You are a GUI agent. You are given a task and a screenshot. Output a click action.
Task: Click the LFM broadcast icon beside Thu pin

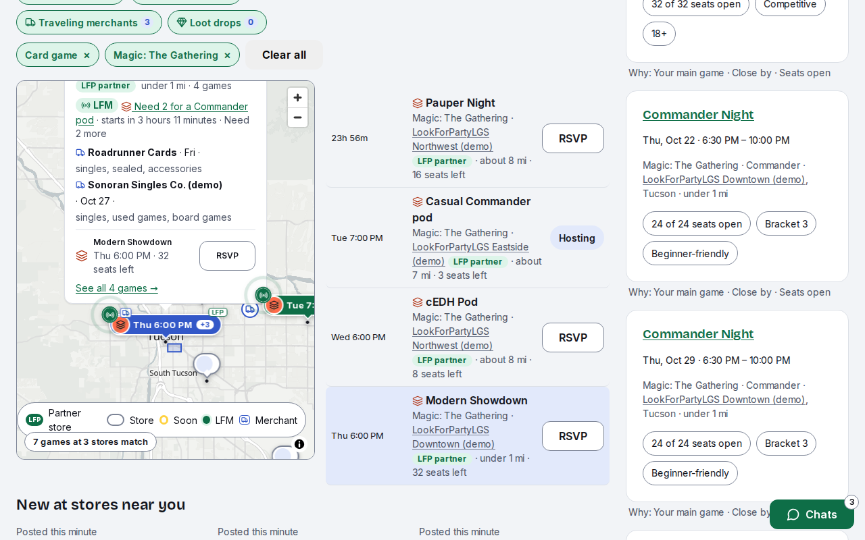pyautogui.click(x=109, y=314)
